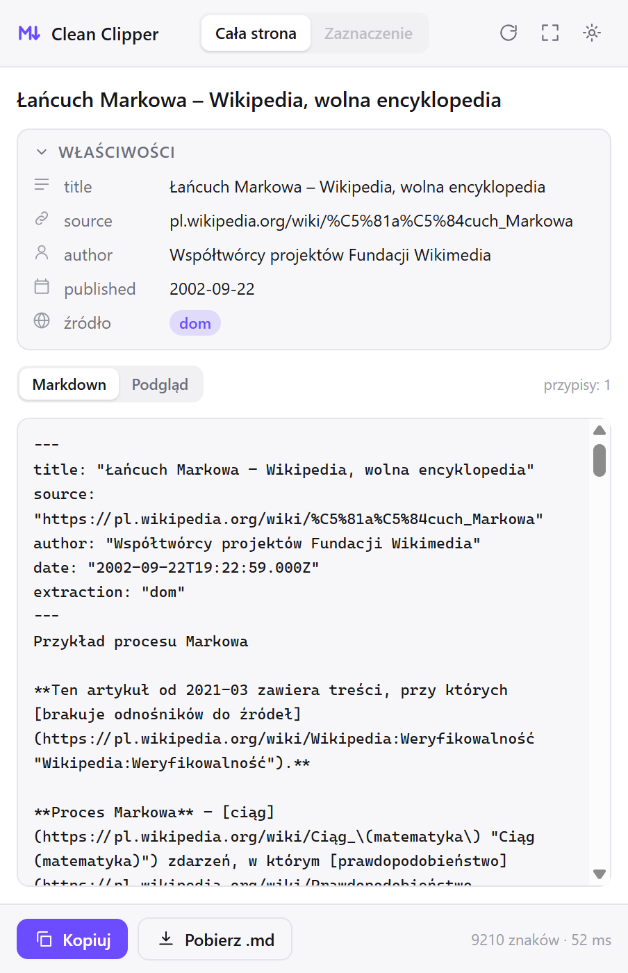This screenshot has width=628, height=973.
Task: Click the przypisy: 1 counter
Action: tap(577, 385)
